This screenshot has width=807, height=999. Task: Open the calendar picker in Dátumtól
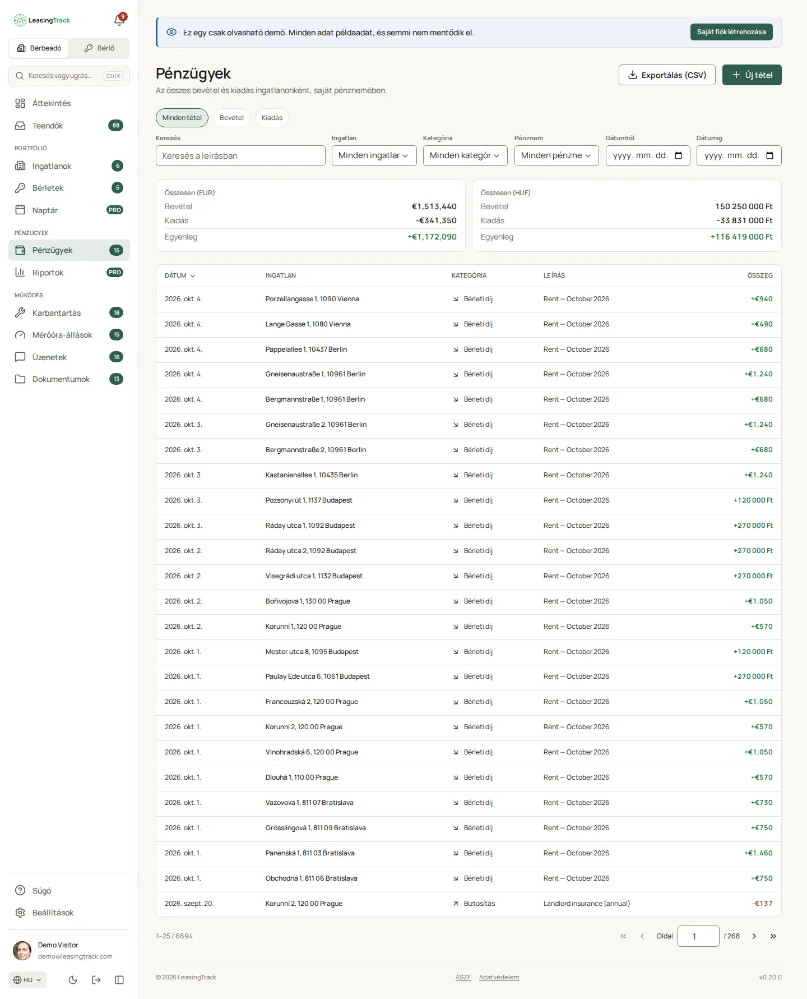[678, 155]
